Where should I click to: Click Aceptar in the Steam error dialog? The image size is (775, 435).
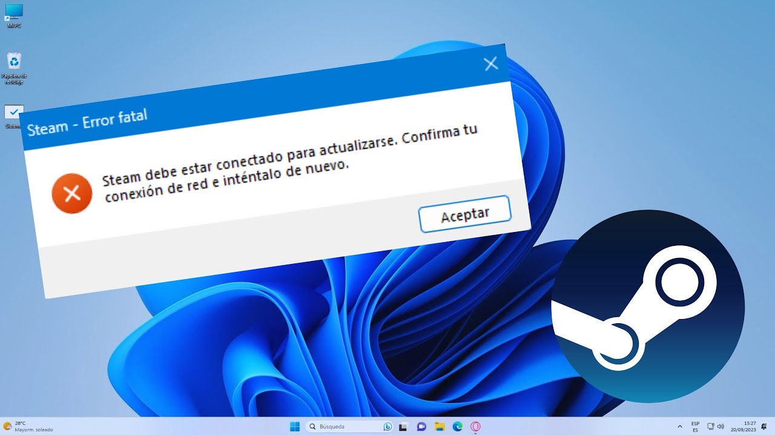465,214
